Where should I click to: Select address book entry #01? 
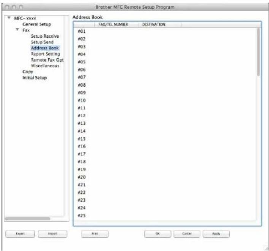(164, 31)
